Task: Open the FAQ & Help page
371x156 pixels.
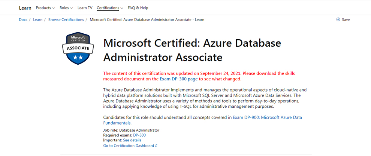Action: coord(138,8)
